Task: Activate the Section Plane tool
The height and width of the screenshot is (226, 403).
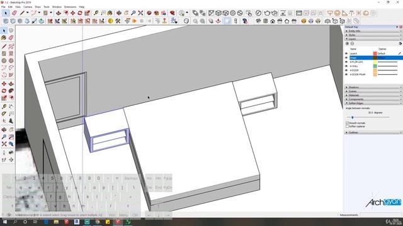Action: 11,160
